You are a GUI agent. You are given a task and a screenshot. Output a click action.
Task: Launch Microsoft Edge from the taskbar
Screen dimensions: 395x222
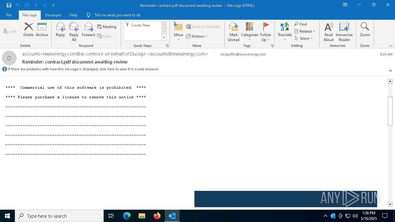click(127, 216)
